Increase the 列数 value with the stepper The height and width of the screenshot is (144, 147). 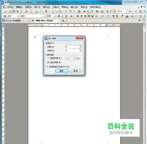81,46
